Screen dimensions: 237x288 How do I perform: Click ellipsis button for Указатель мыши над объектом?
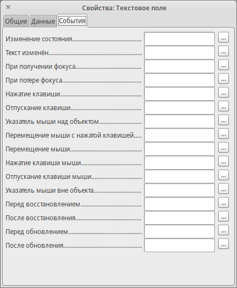[x=223, y=120]
